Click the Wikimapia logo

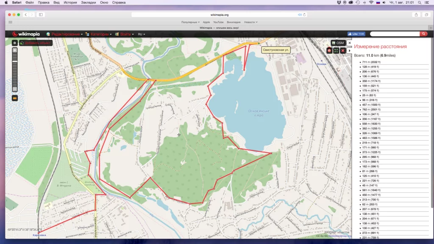tap(26, 34)
